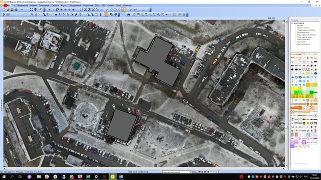Open Excel from the taskbar
The width and height of the screenshot is (321, 180).
[88, 176]
